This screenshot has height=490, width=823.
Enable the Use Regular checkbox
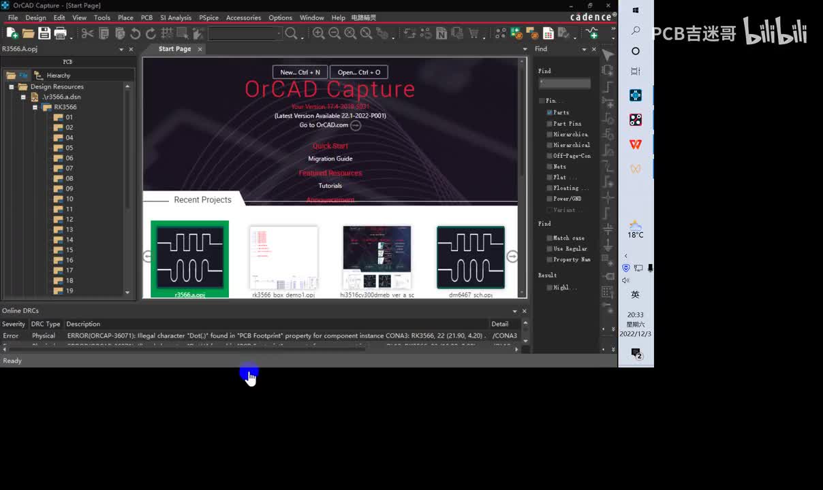[x=549, y=248]
